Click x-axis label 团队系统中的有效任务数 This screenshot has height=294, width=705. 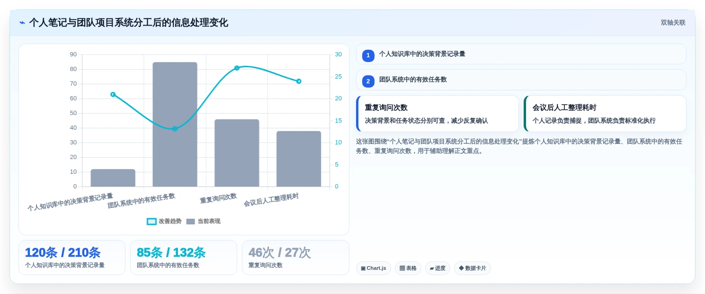pyautogui.click(x=141, y=201)
